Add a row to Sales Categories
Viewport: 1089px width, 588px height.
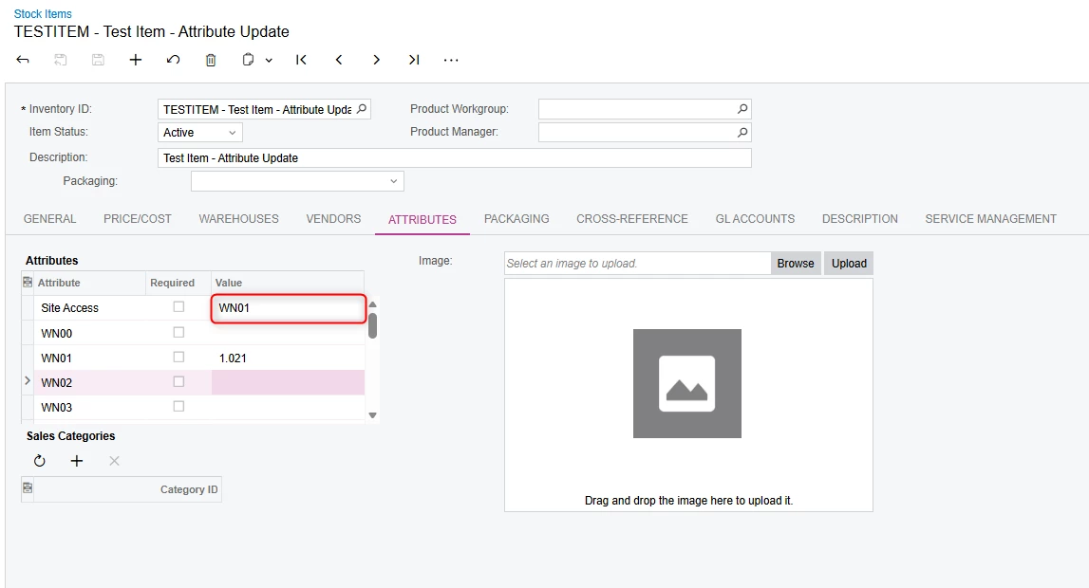tap(77, 460)
